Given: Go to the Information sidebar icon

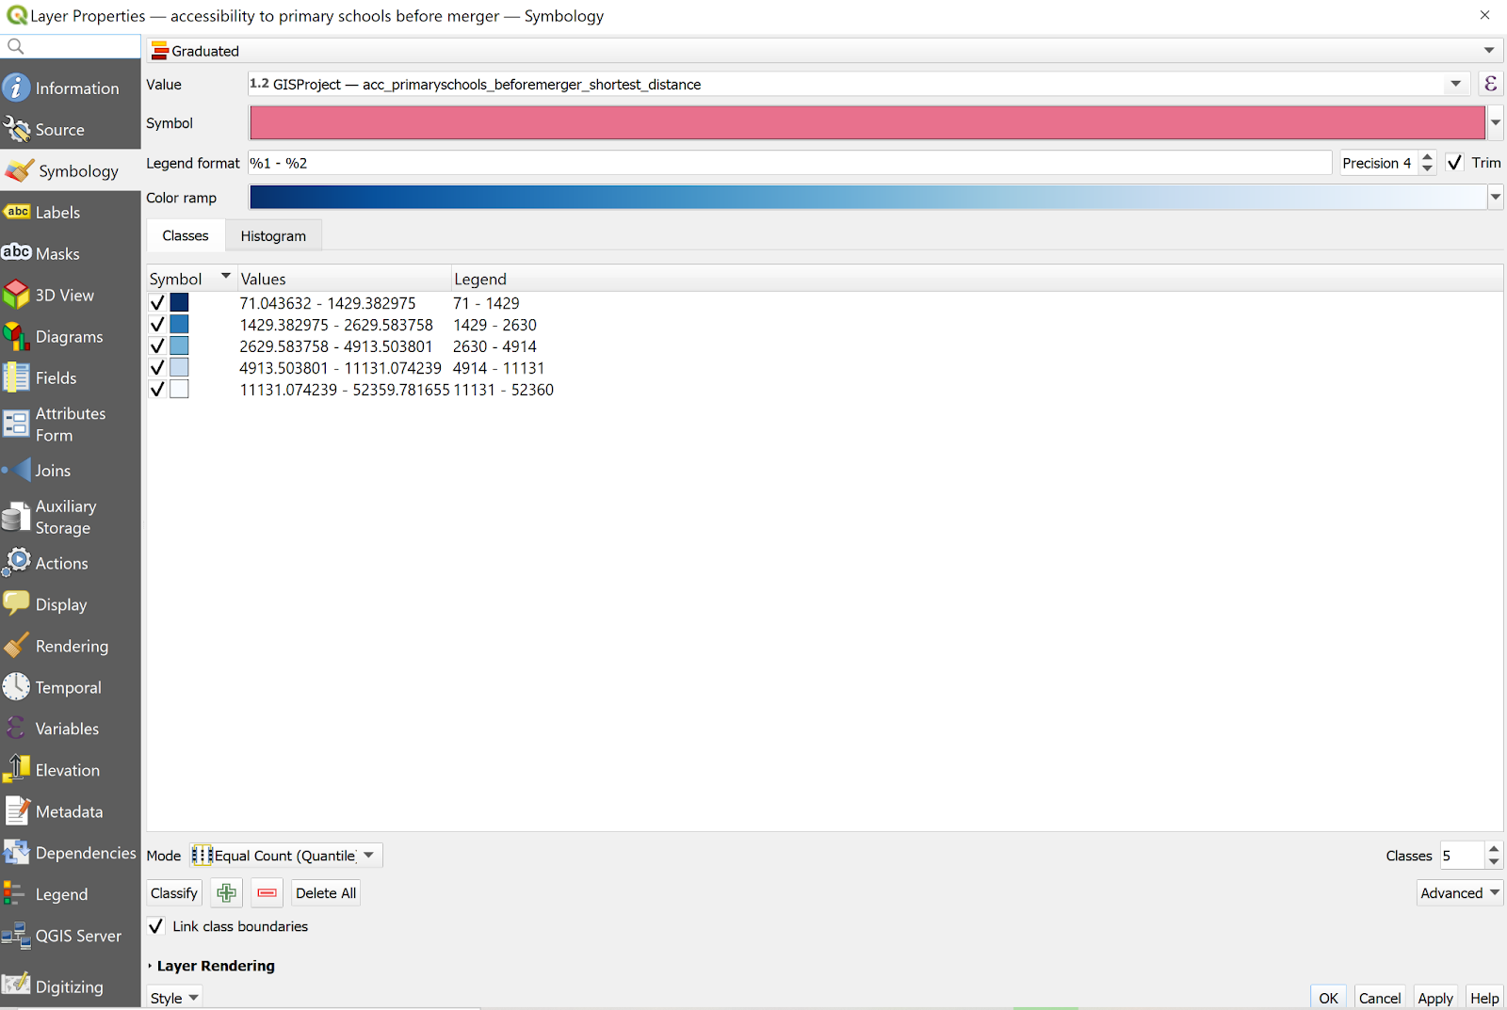Looking at the screenshot, I should [x=17, y=88].
